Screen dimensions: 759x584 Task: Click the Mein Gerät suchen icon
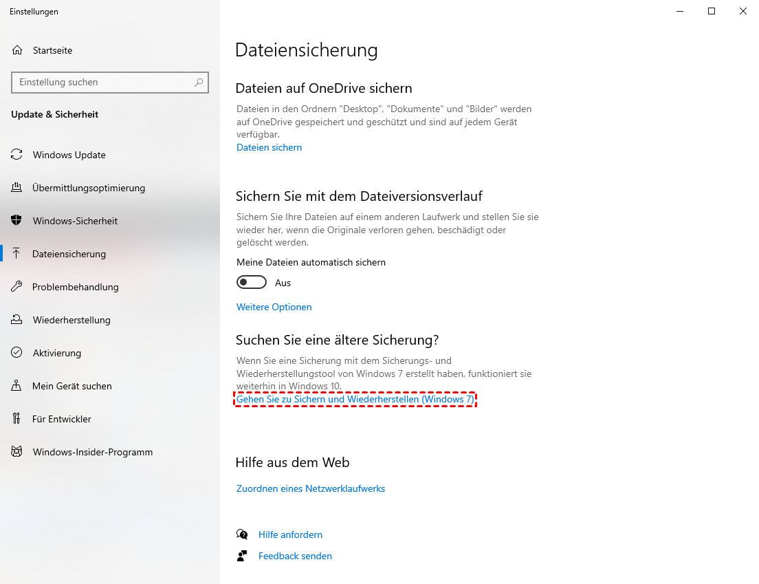17,386
